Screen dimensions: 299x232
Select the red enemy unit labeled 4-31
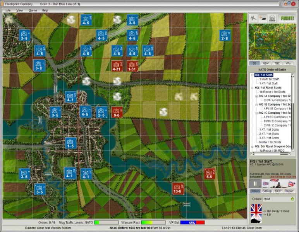pyautogui.click(x=117, y=66)
